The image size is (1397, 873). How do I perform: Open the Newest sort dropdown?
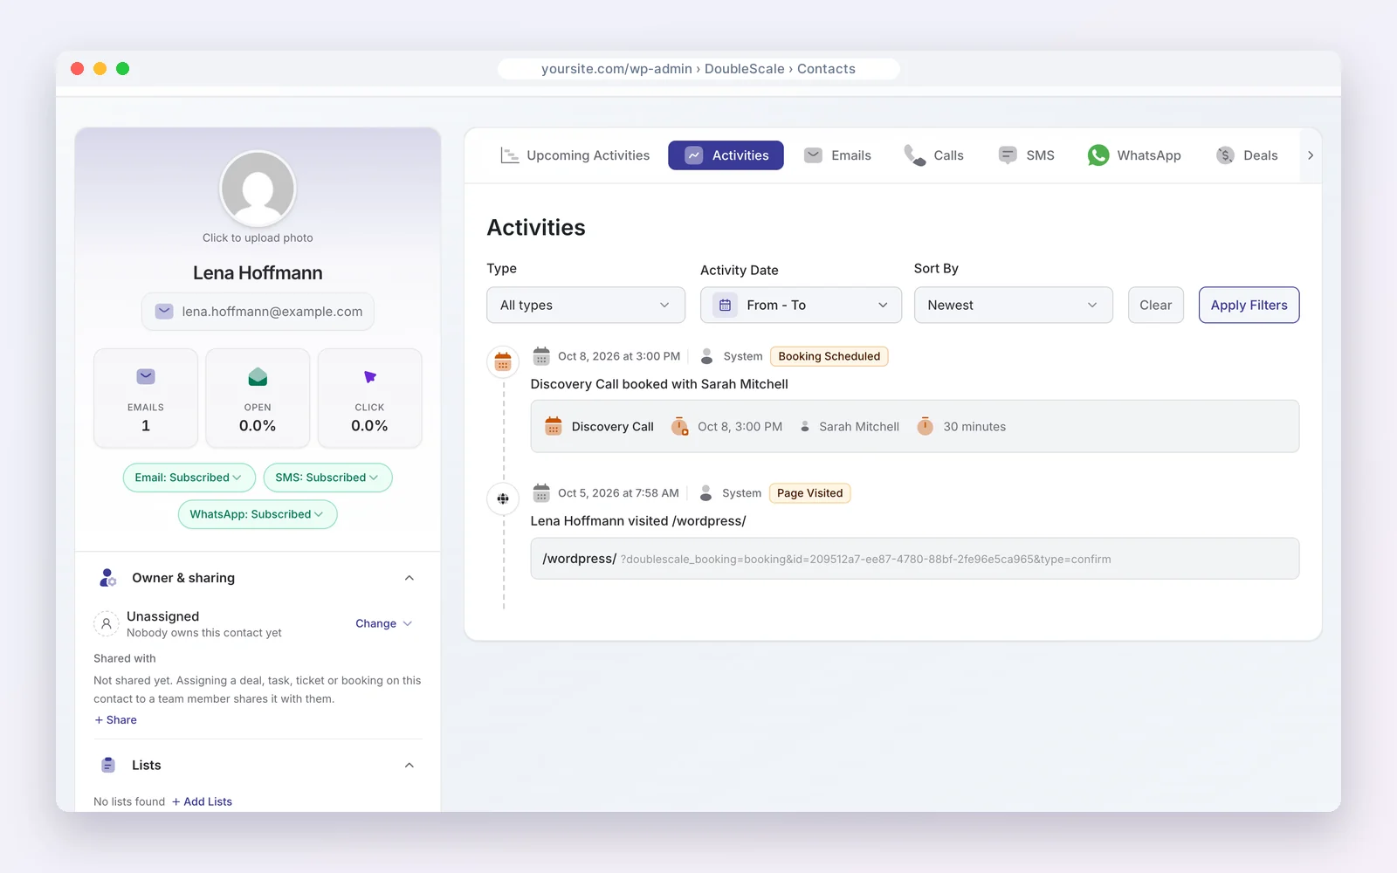coord(1013,306)
